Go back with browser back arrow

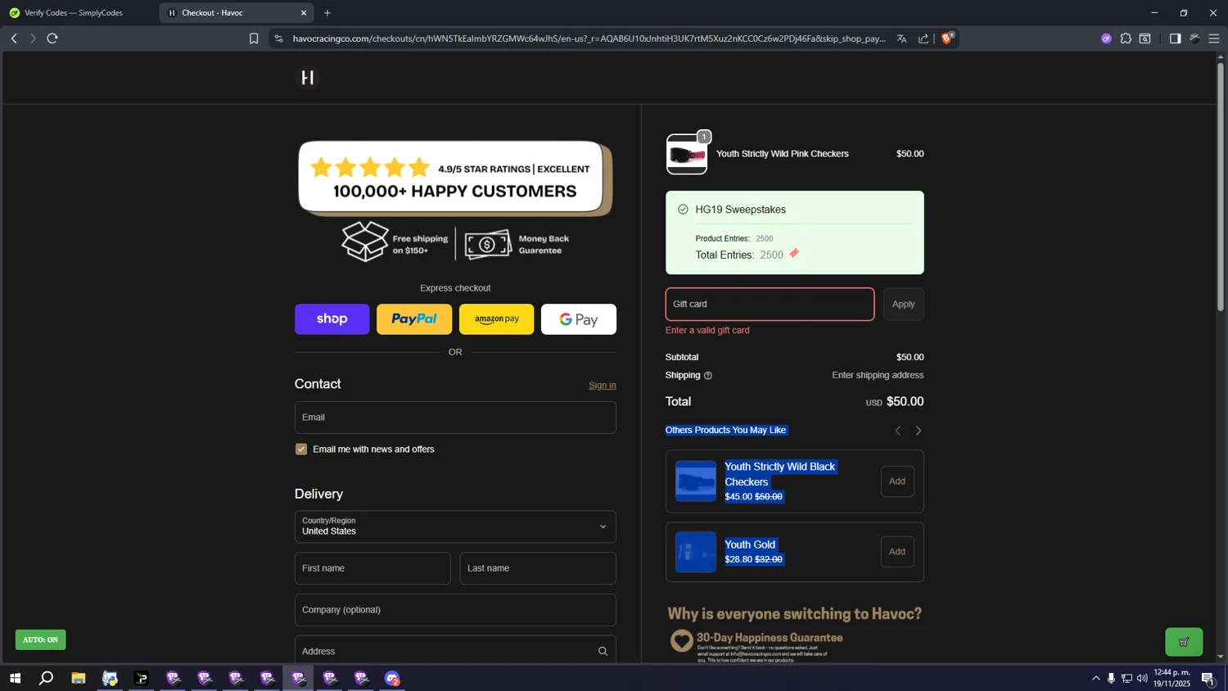(14, 38)
